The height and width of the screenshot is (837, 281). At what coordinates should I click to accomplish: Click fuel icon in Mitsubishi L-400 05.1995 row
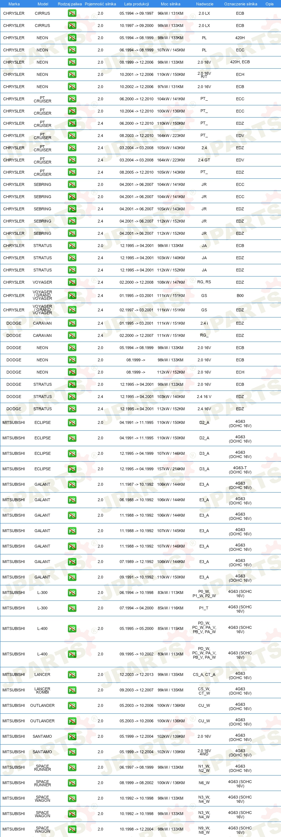(72, 628)
